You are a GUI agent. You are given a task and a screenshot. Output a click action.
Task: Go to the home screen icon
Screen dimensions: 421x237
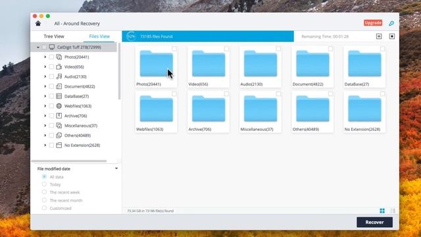point(38,24)
